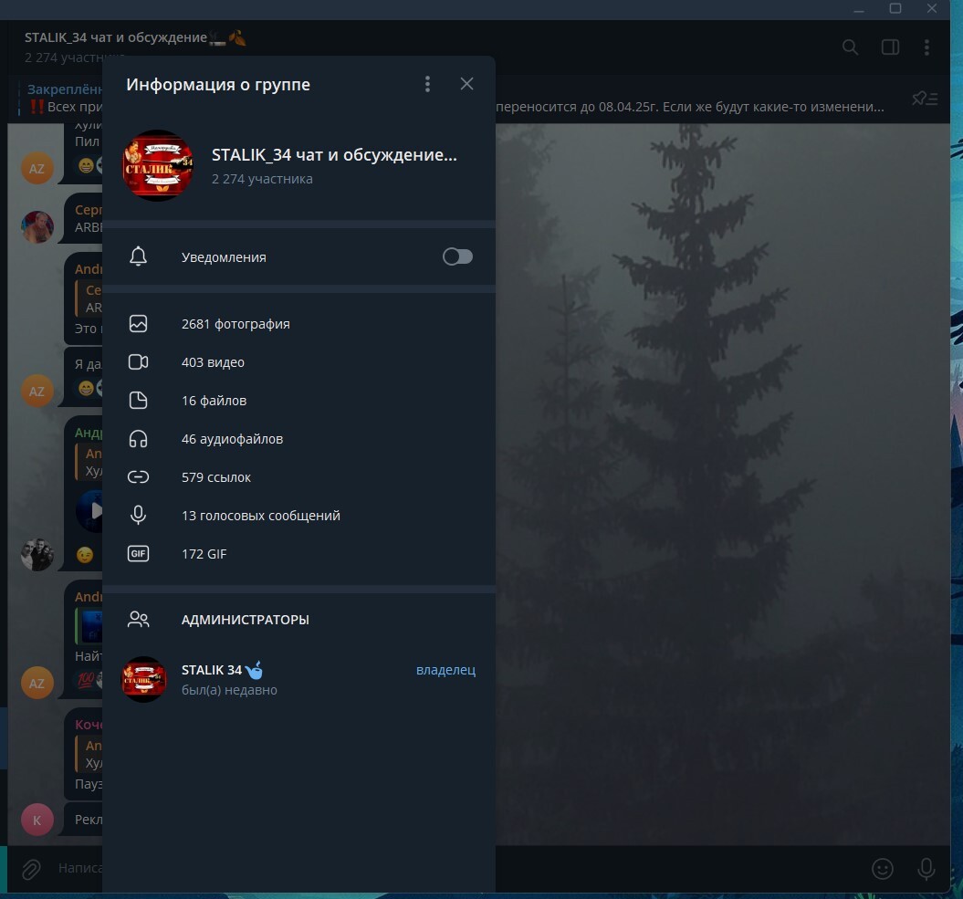Click the GIF icon for 172 GIFs
The height and width of the screenshot is (899, 963).
tap(139, 554)
